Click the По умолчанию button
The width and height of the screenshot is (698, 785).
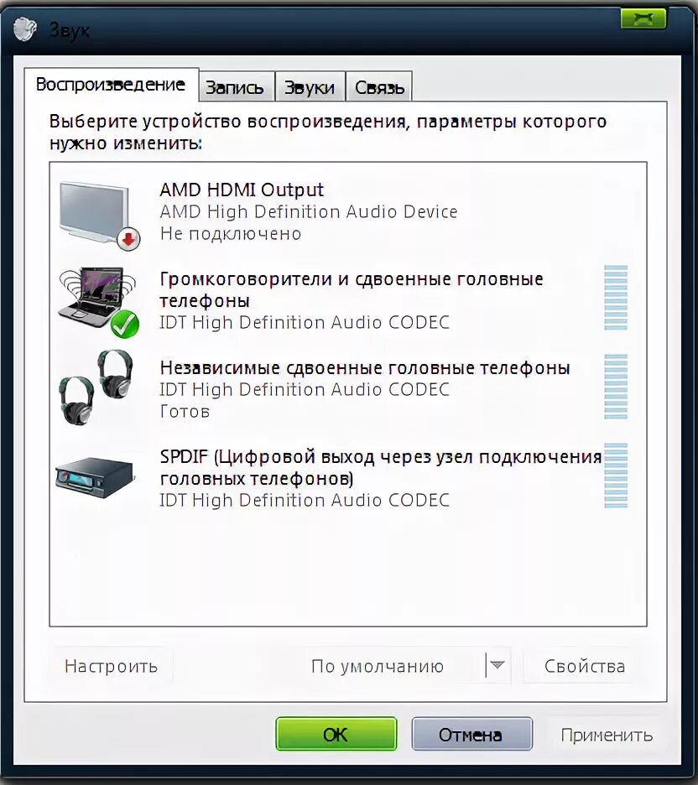tap(377, 665)
